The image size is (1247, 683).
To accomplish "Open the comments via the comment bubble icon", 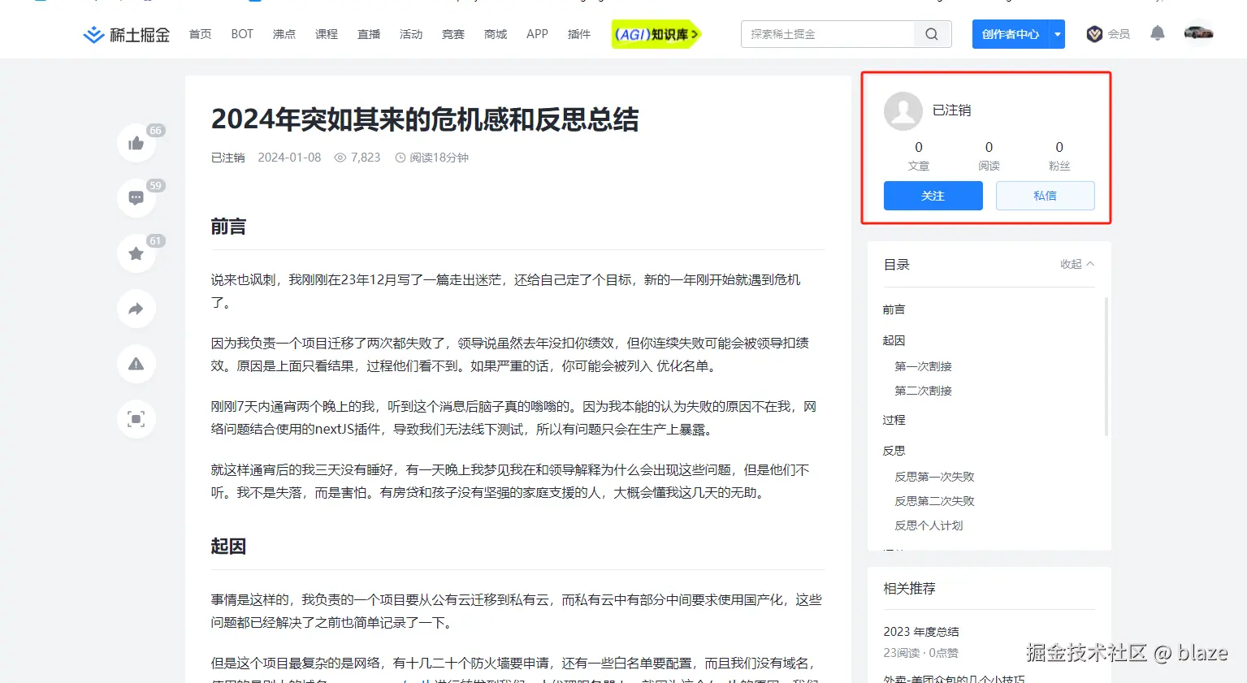I will click(x=136, y=197).
